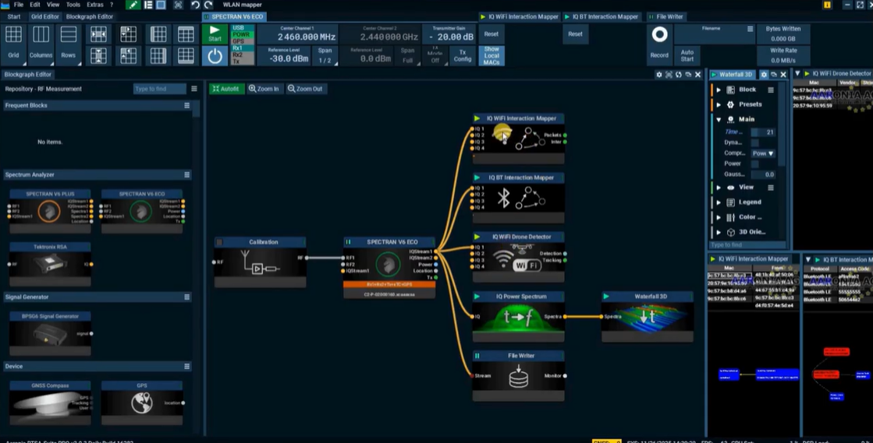The height and width of the screenshot is (443, 873).
Task: Switch to the Blockgraph Editor tab
Action: 90,16
